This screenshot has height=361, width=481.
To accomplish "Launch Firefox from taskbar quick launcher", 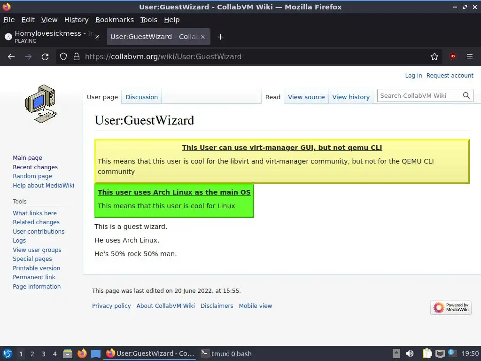I will (82, 353).
